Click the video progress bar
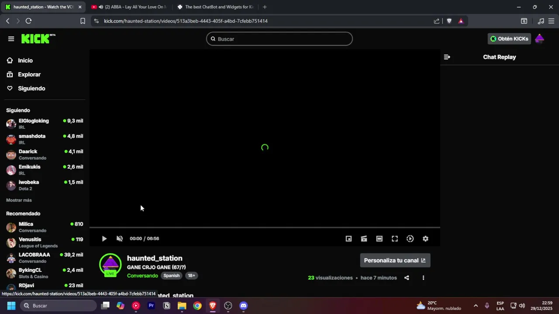The width and height of the screenshot is (559, 314). pos(265,228)
